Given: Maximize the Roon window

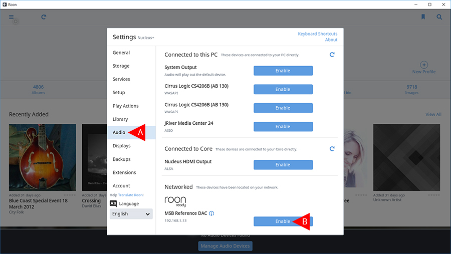Looking at the screenshot, I should (430, 5).
